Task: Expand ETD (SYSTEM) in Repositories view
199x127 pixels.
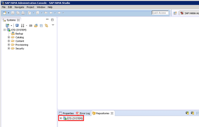Action: (61, 118)
